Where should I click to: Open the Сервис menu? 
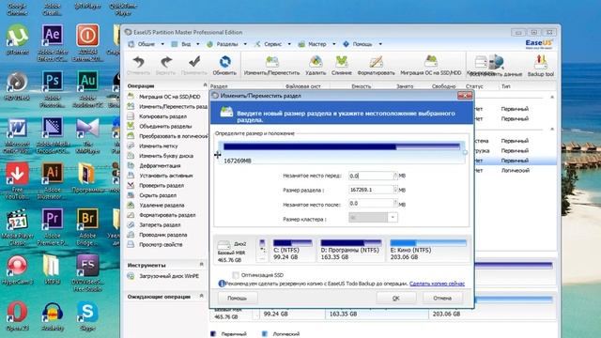(272, 44)
